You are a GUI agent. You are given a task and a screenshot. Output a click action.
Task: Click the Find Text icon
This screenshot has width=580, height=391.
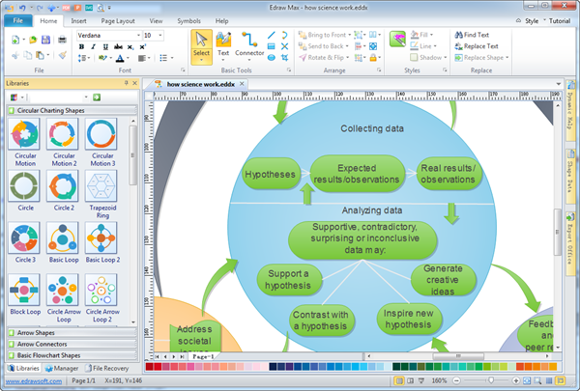(x=456, y=35)
